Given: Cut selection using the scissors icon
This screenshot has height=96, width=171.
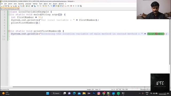Looking at the screenshot, I should 19,6.
